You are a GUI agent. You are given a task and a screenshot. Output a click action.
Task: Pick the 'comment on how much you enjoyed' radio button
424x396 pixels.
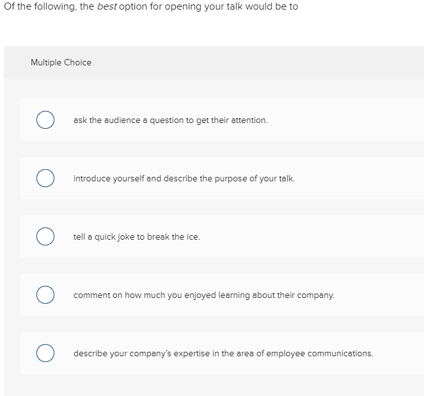click(x=45, y=295)
